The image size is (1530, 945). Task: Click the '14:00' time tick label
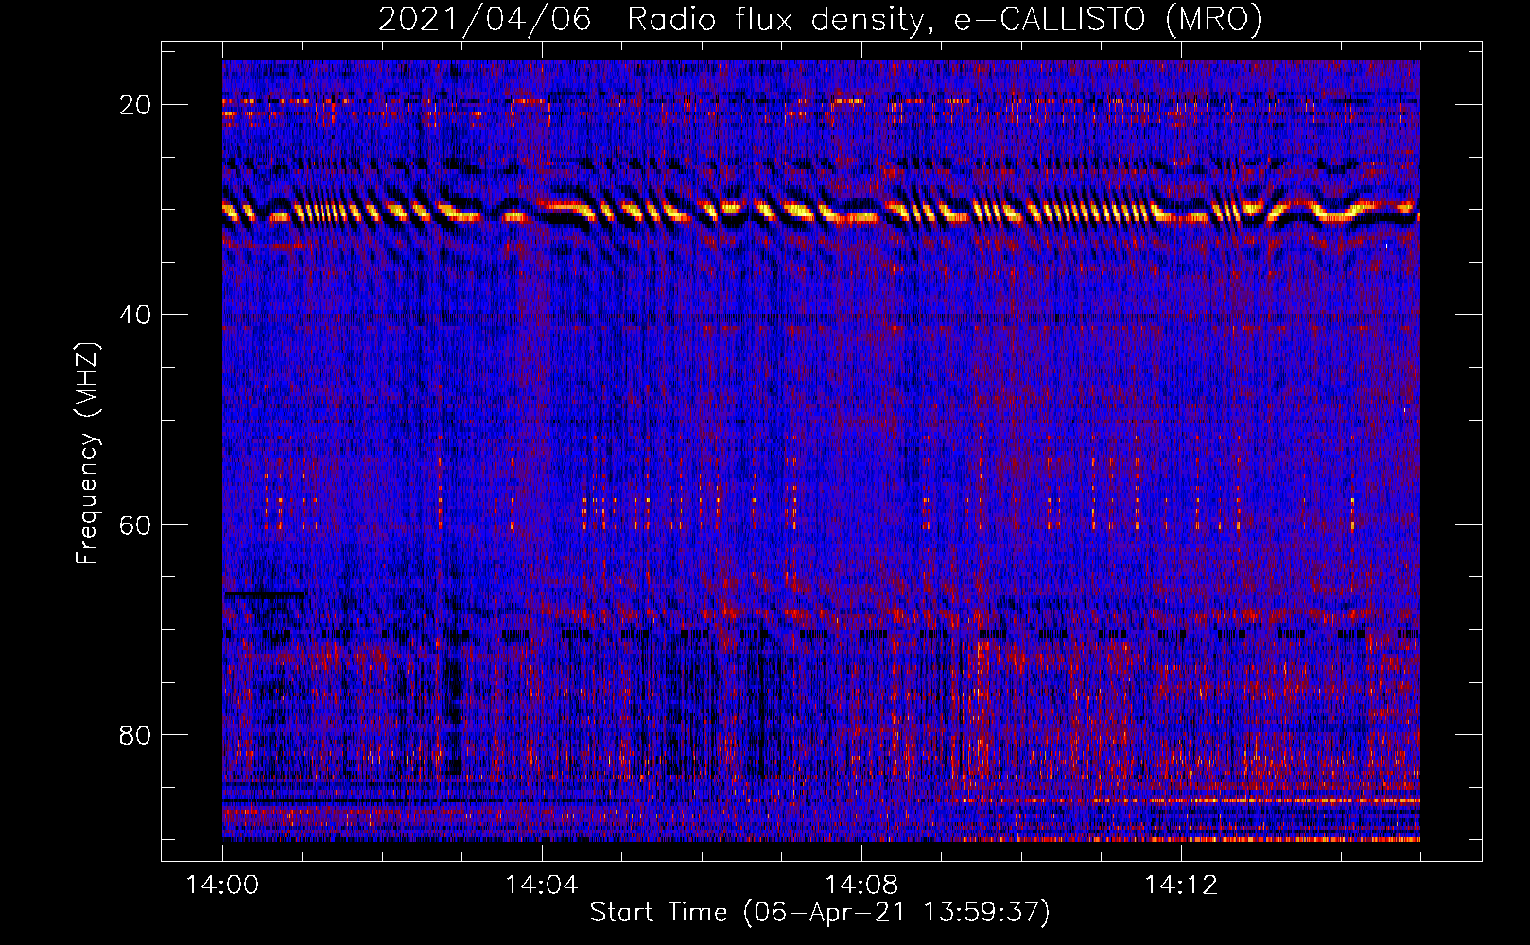point(222,885)
